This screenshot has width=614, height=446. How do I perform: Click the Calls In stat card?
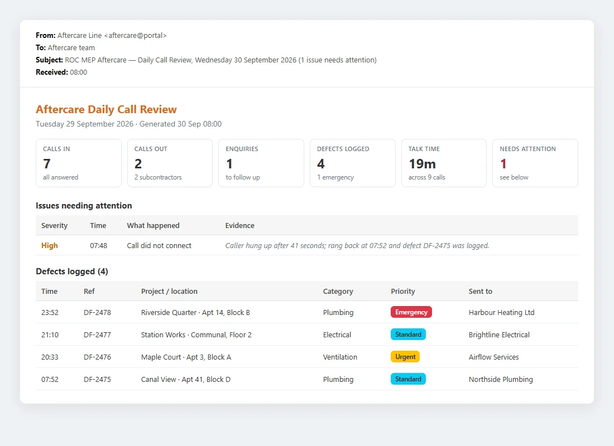(x=79, y=163)
